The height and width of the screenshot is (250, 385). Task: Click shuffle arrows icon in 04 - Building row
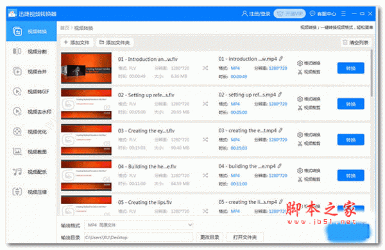[205, 175]
